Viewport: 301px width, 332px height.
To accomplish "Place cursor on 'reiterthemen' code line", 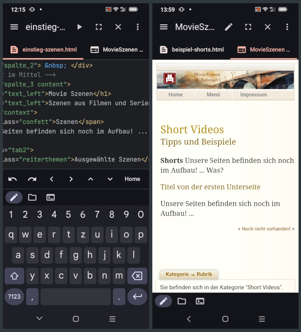I will pyautogui.click(x=76, y=159).
